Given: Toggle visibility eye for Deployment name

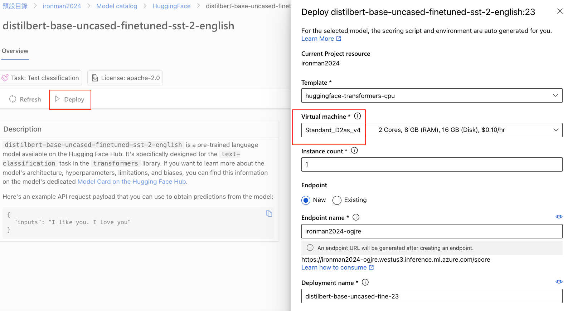Looking at the screenshot, I should tap(559, 282).
